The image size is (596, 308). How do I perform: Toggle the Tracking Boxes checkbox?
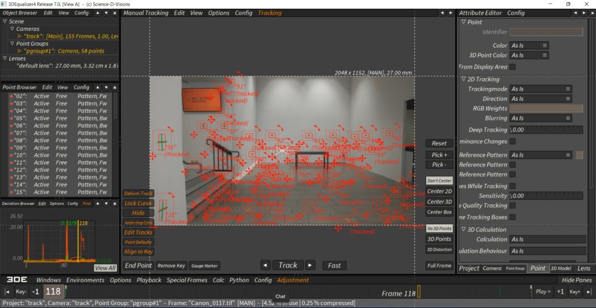512,217
